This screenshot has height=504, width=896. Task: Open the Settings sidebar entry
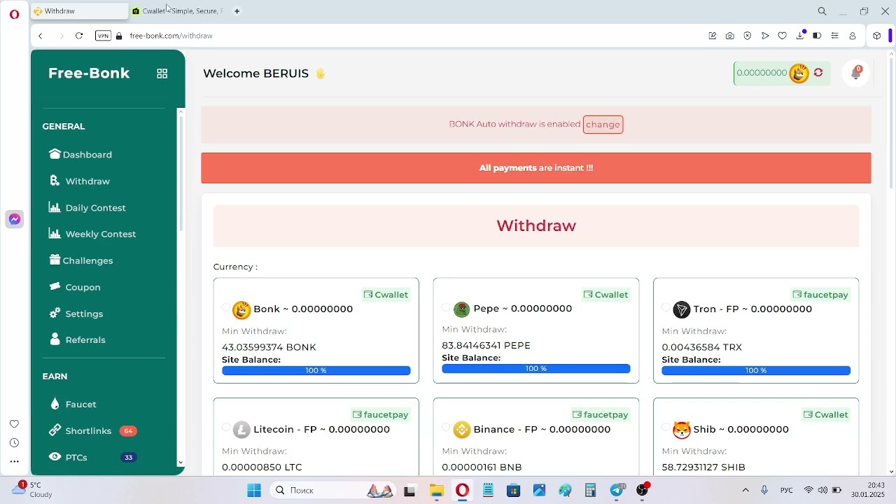click(x=76, y=314)
